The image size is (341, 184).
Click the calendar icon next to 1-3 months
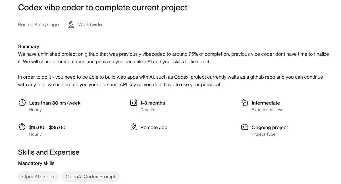[x=134, y=103]
